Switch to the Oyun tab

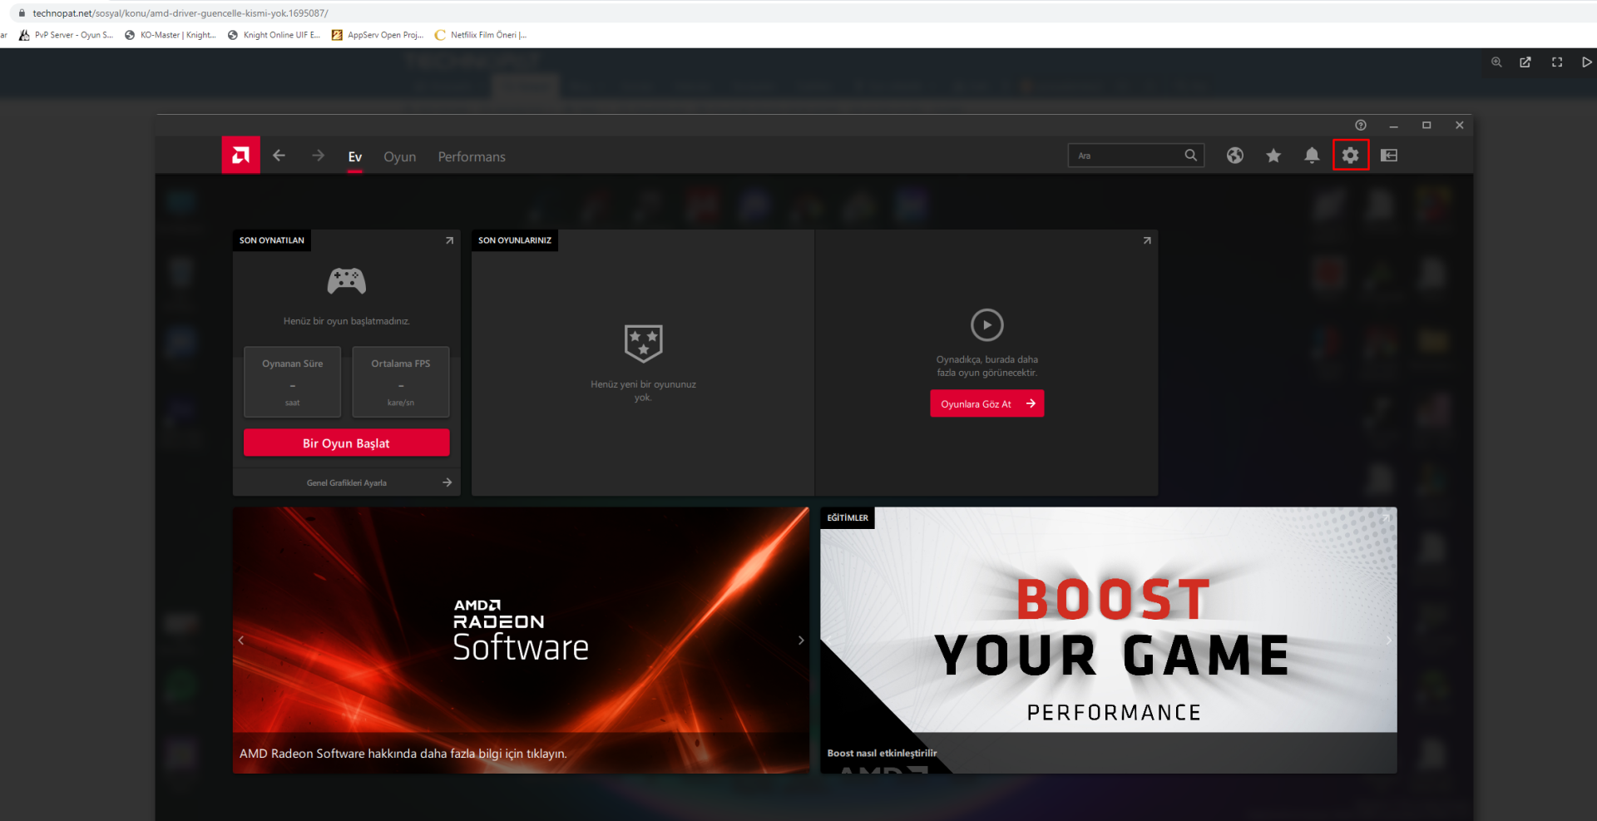pos(400,156)
